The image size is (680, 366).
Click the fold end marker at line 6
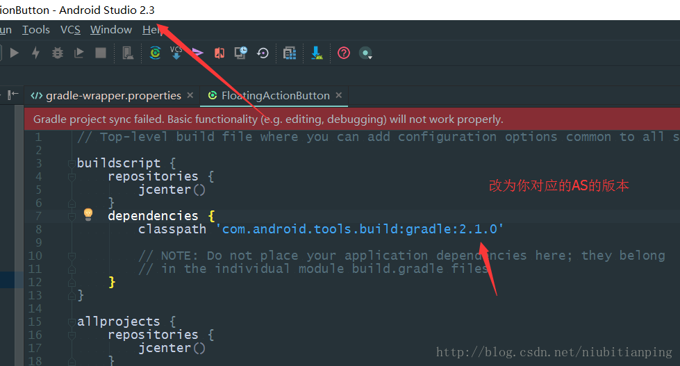point(72,203)
